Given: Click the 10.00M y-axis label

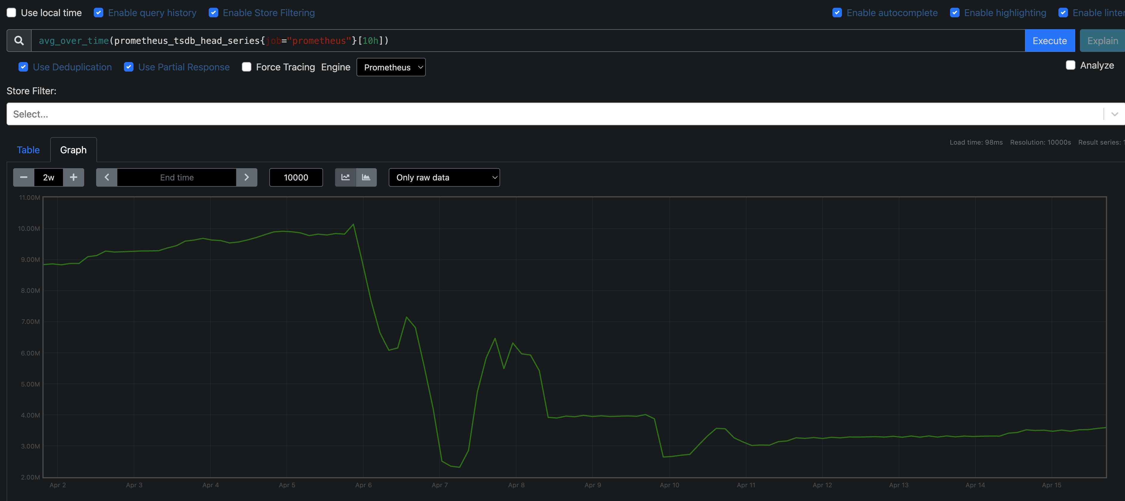Looking at the screenshot, I should 29,228.
